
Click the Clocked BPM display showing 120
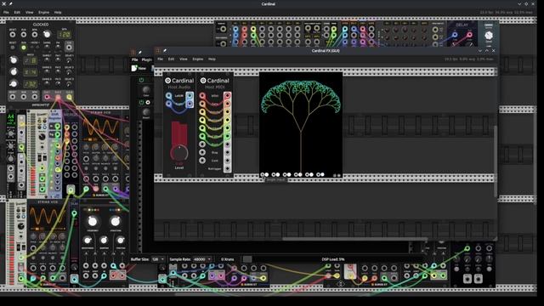point(65,35)
